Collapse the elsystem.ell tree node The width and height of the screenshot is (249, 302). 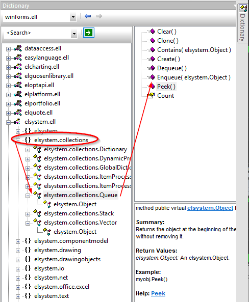(8, 122)
